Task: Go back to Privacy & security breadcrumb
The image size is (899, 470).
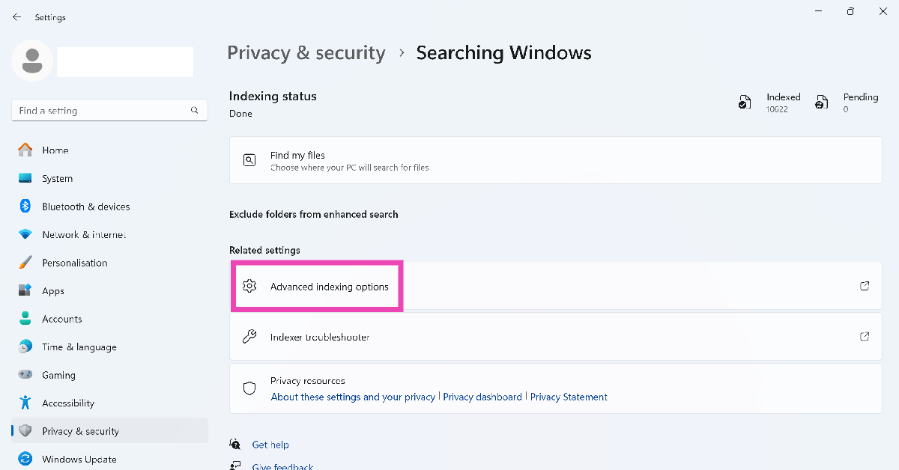Action: point(306,53)
